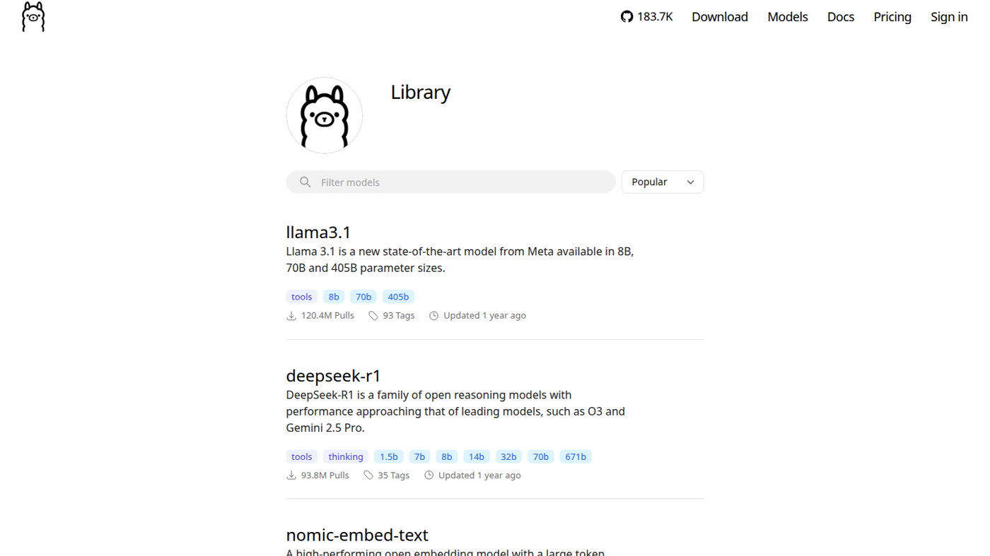Click the 93 Tags text
Screen dimensions: 990x556
coord(399,316)
